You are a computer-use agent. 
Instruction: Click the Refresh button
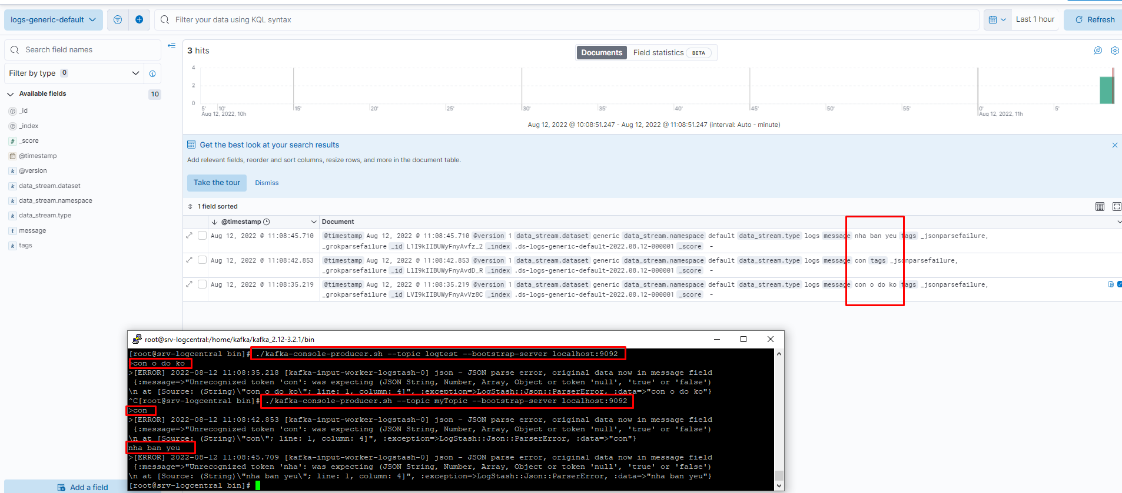(1095, 20)
